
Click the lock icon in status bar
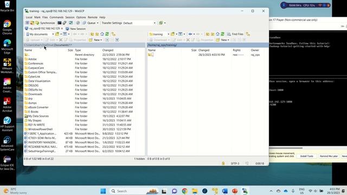(223, 164)
